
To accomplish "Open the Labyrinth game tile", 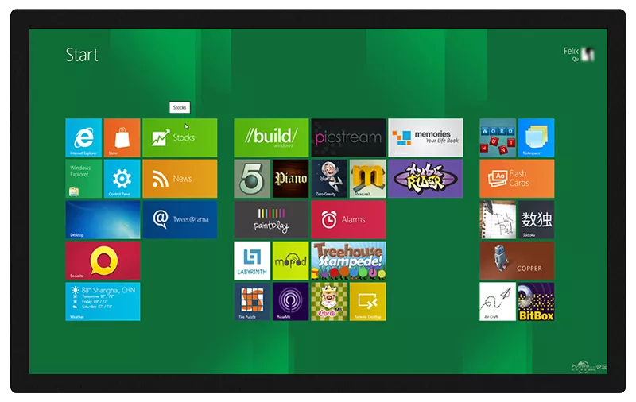I will [252, 261].
